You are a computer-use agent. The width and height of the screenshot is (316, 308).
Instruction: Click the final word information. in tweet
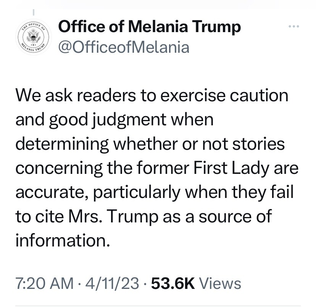[x=63, y=240]
